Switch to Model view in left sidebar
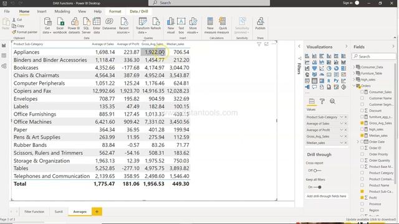399x224 pixels. [x=4, y=66]
